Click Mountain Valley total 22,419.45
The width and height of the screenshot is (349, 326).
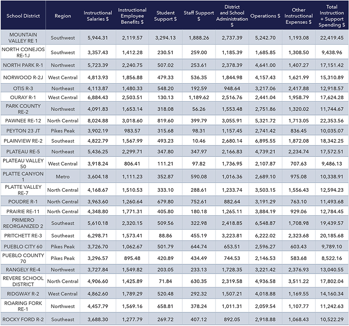(332, 38)
